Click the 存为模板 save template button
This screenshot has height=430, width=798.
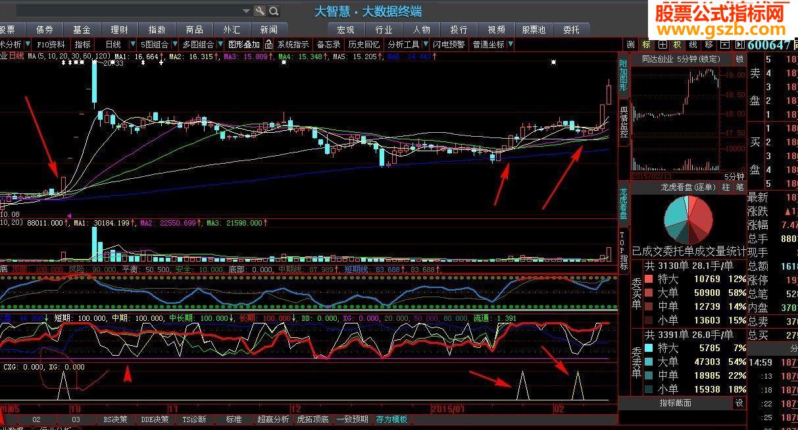[391, 419]
